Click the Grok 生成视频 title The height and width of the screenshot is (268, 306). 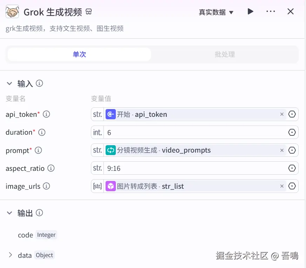pyautogui.click(x=53, y=12)
